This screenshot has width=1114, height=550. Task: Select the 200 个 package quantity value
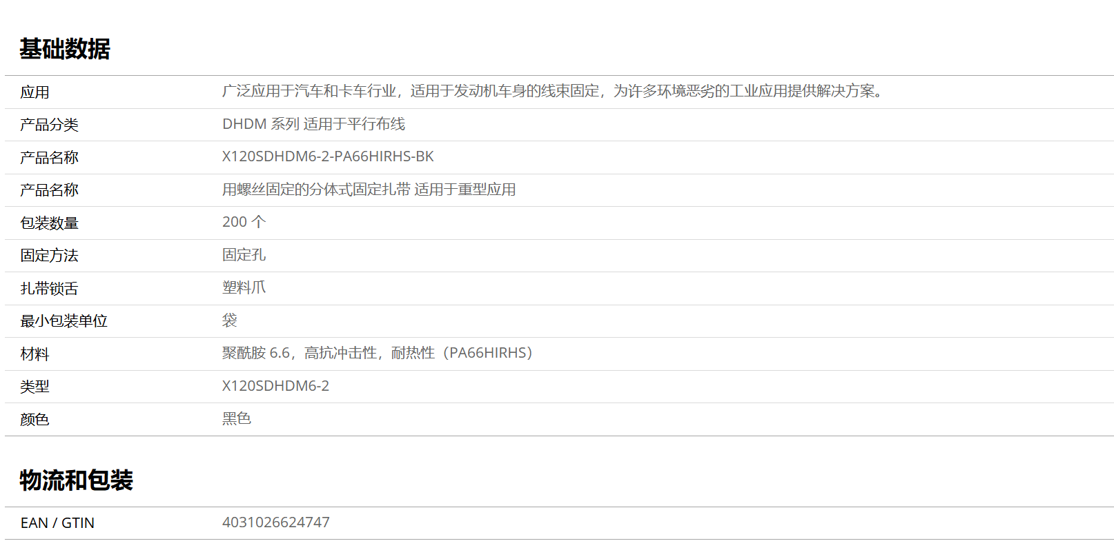(244, 222)
